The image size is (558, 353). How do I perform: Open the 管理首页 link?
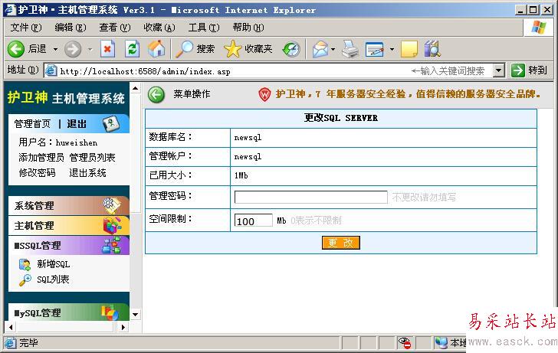click(32, 124)
